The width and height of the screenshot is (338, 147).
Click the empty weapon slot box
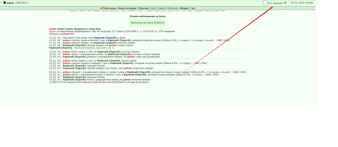click(x=265, y=3)
